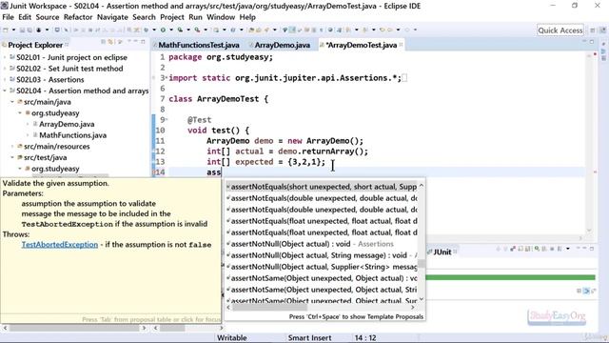Click Collapse All in Project Explorer

click(x=103, y=42)
